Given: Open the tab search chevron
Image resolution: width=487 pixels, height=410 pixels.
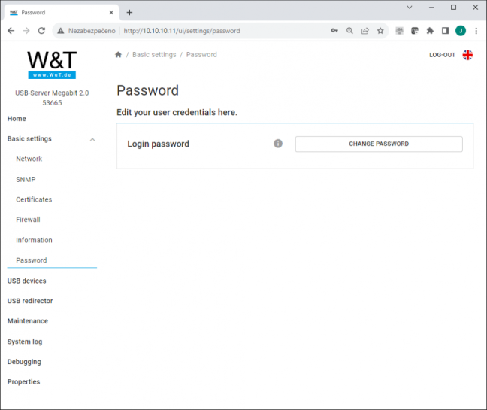Looking at the screenshot, I should 410,8.
